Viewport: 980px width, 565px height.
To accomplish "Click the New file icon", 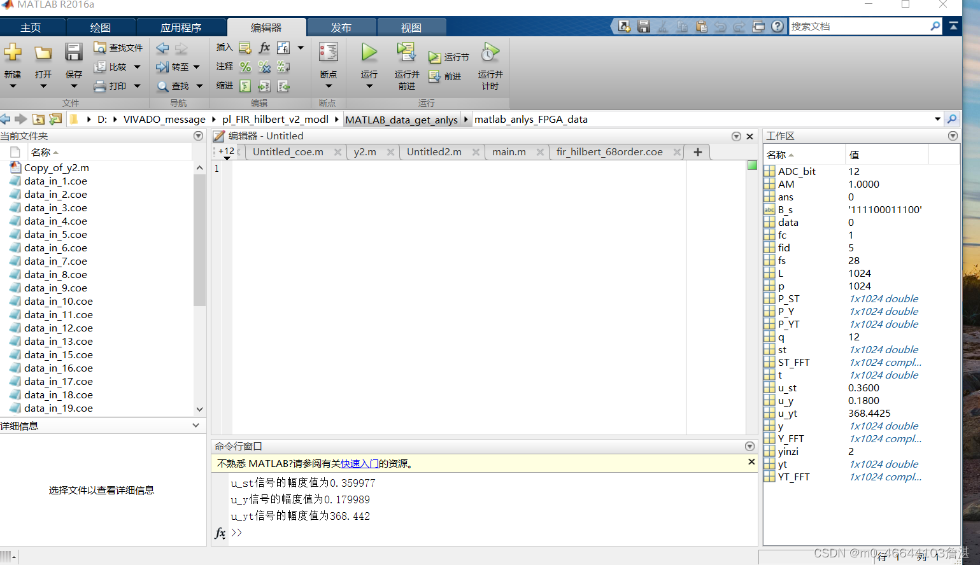I will click(x=13, y=53).
